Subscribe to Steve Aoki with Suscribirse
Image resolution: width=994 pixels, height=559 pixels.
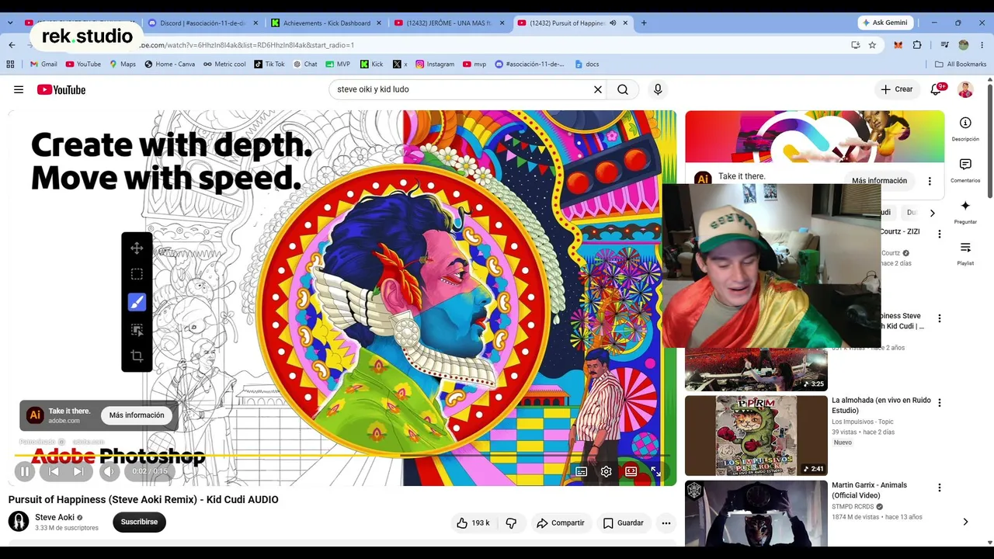tap(139, 522)
